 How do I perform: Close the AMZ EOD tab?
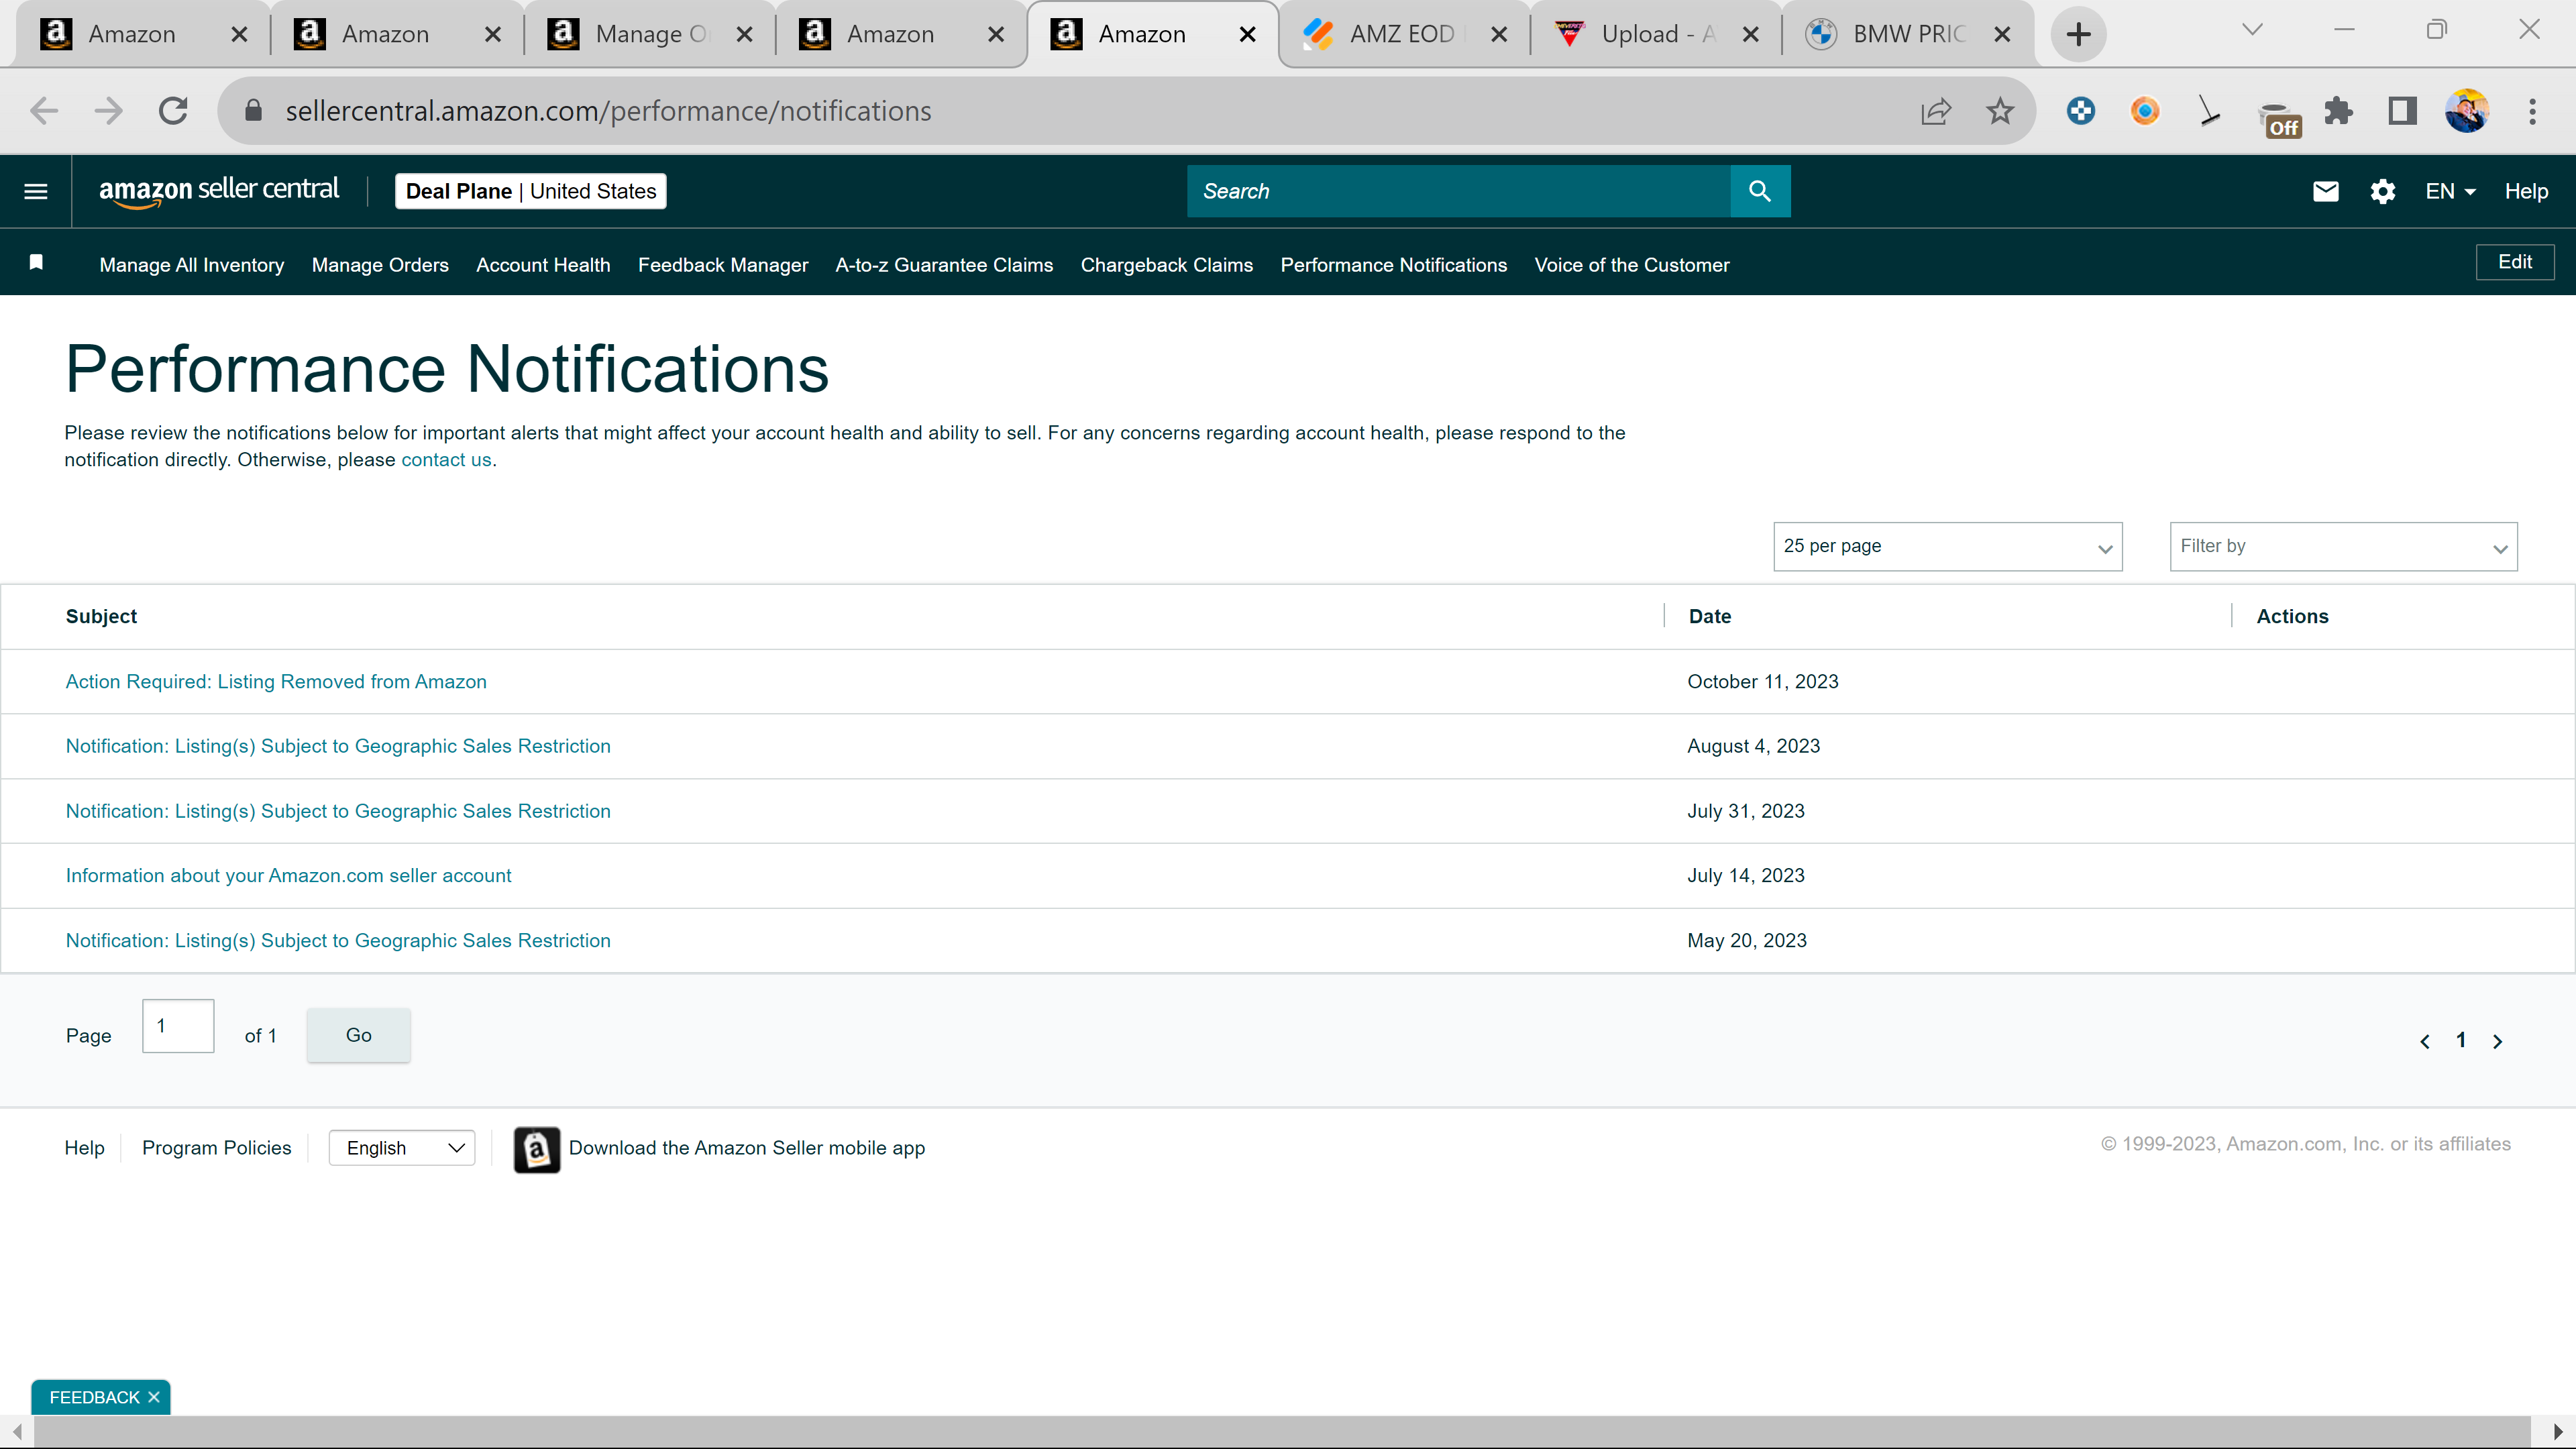pos(1499,34)
